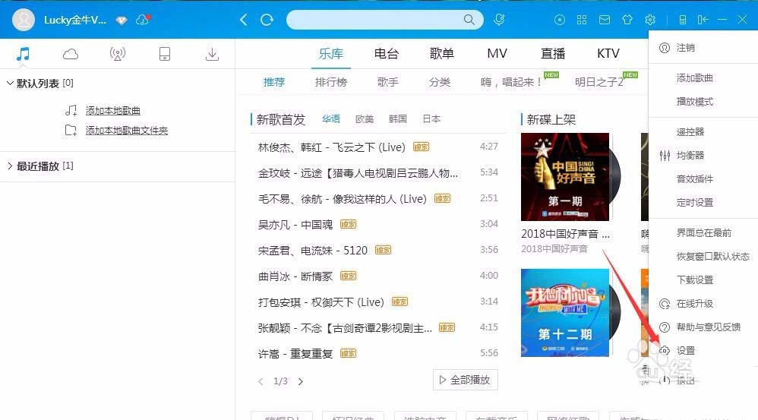Open the skin shirt icon
Image resolution: width=758 pixels, height=420 pixels.
(x=627, y=20)
